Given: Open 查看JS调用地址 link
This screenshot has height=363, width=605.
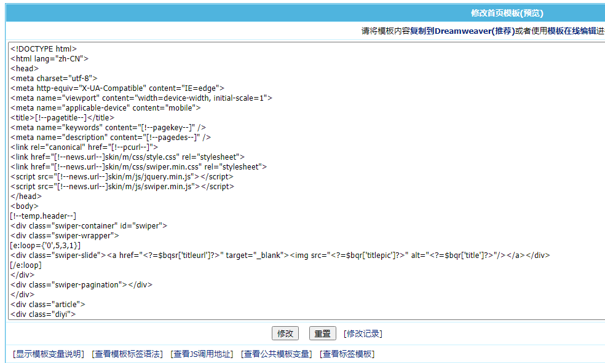Looking at the screenshot, I should pos(202,354).
